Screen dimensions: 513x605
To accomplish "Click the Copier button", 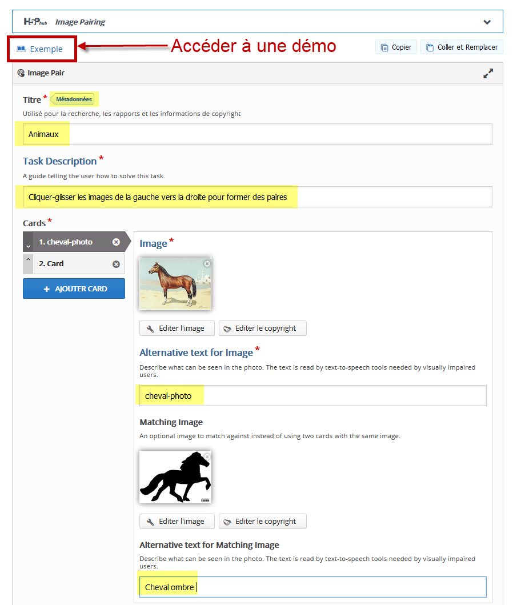I will [396, 47].
